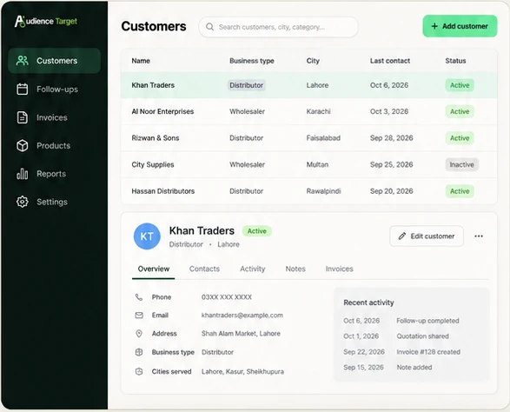This screenshot has width=510, height=412.
Task: Click the search magnifier icon
Action: click(x=209, y=27)
